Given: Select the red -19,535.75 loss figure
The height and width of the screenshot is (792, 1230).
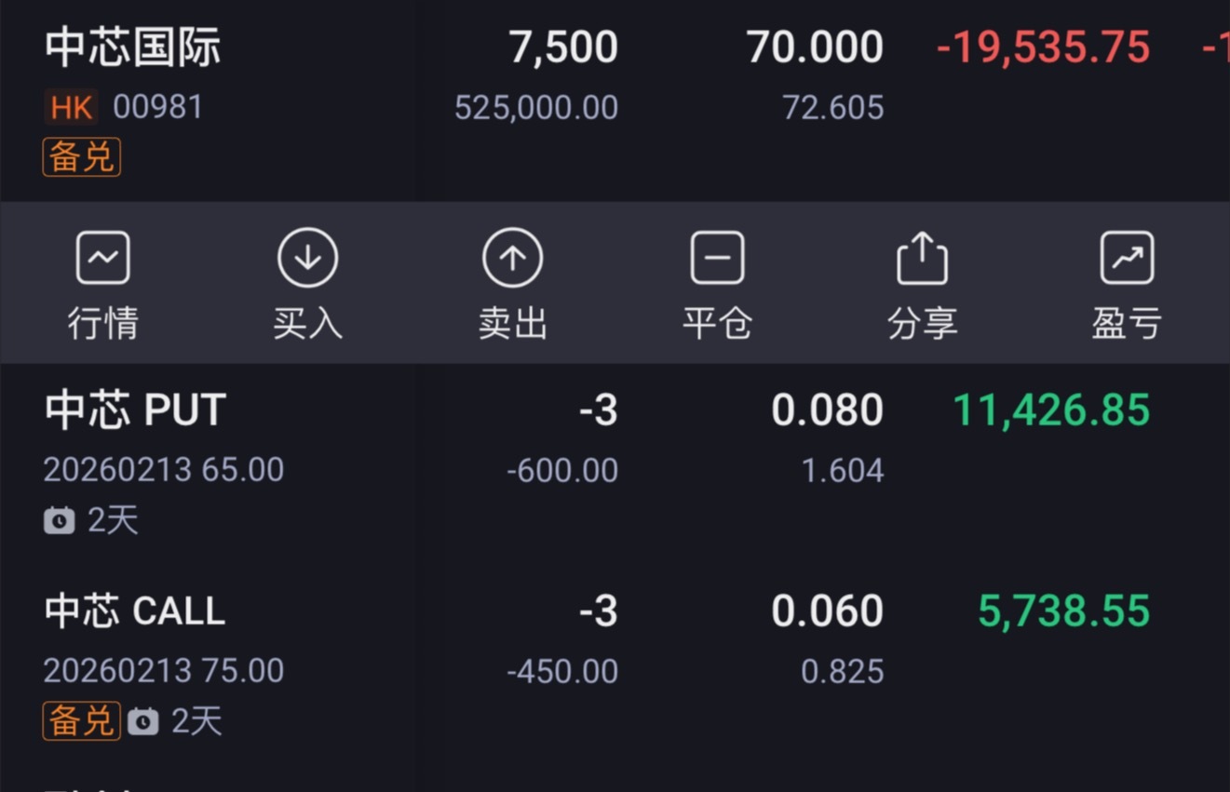Looking at the screenshot, I should 1045,47.
